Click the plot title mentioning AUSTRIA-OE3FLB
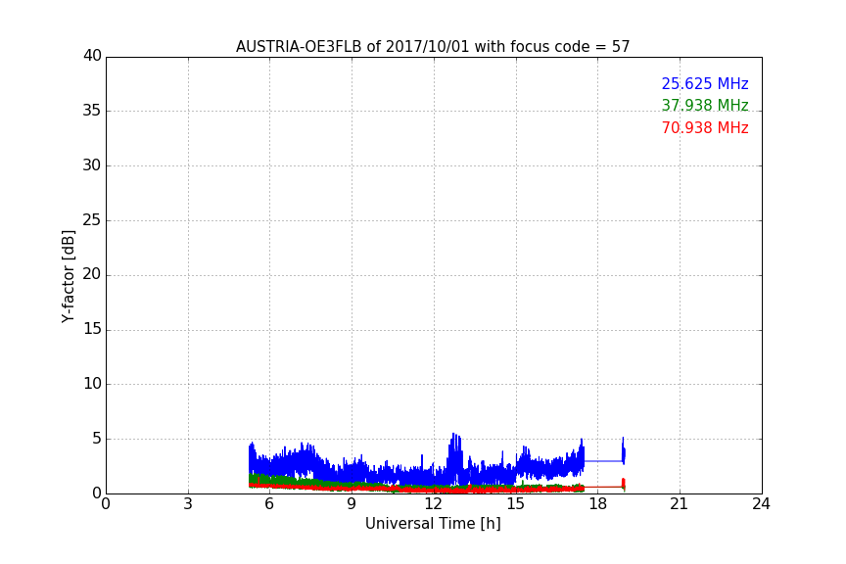Screen dimensions: 846x564 [x=433, y=46]
